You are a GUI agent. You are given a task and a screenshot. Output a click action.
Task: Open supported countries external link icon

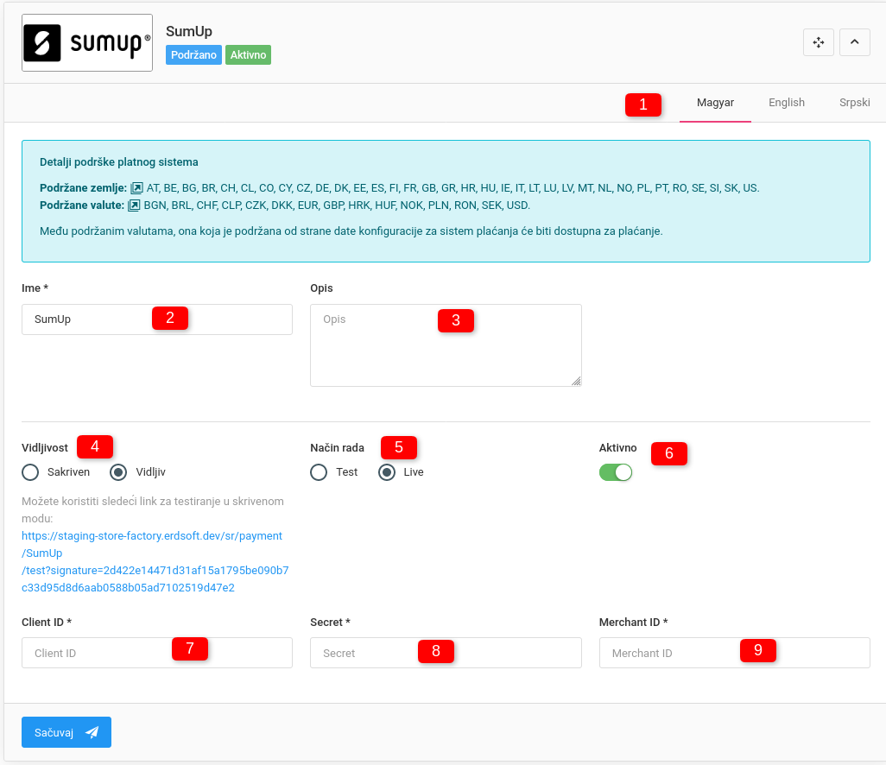point(136,187)
